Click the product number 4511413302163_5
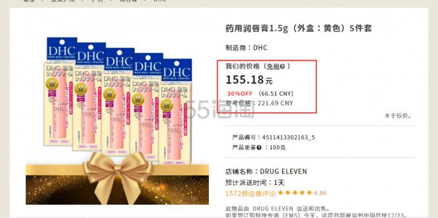The width and height of the screenshot is (438, 218). (289, 137)
